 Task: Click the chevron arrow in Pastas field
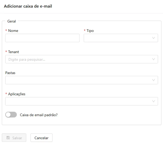[154, 80]
